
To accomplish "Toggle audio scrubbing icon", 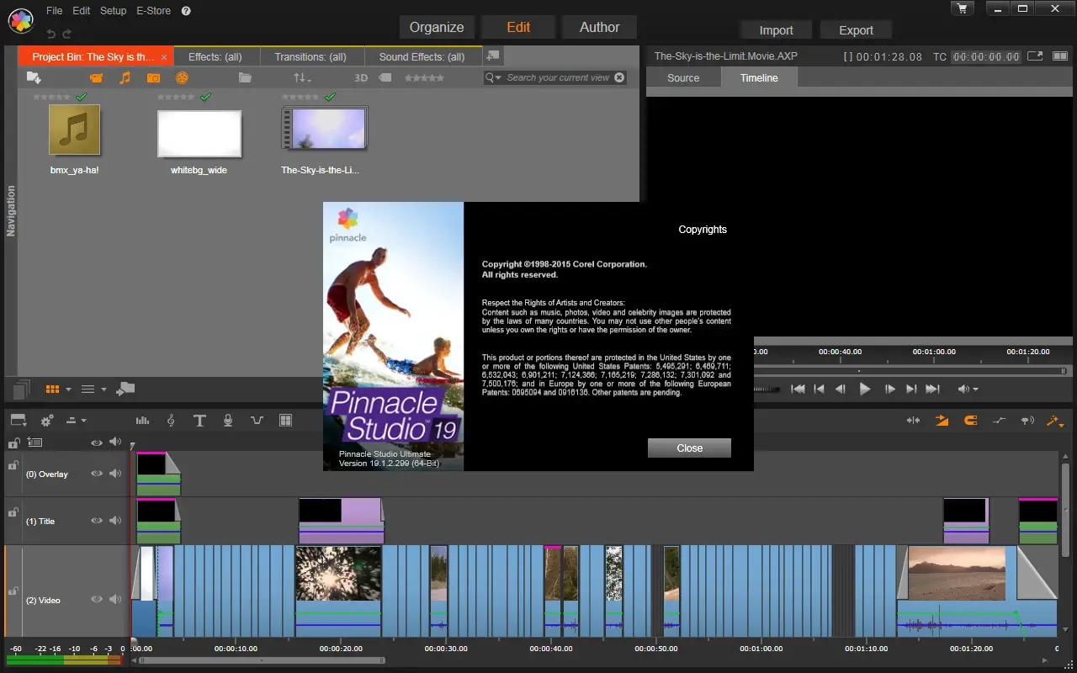I will tap(1027, 421).
